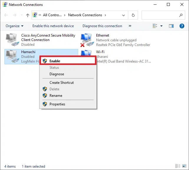This screenshot has width=189, height=170.
Task: Click Diagnose this connection
Action: 102,26
